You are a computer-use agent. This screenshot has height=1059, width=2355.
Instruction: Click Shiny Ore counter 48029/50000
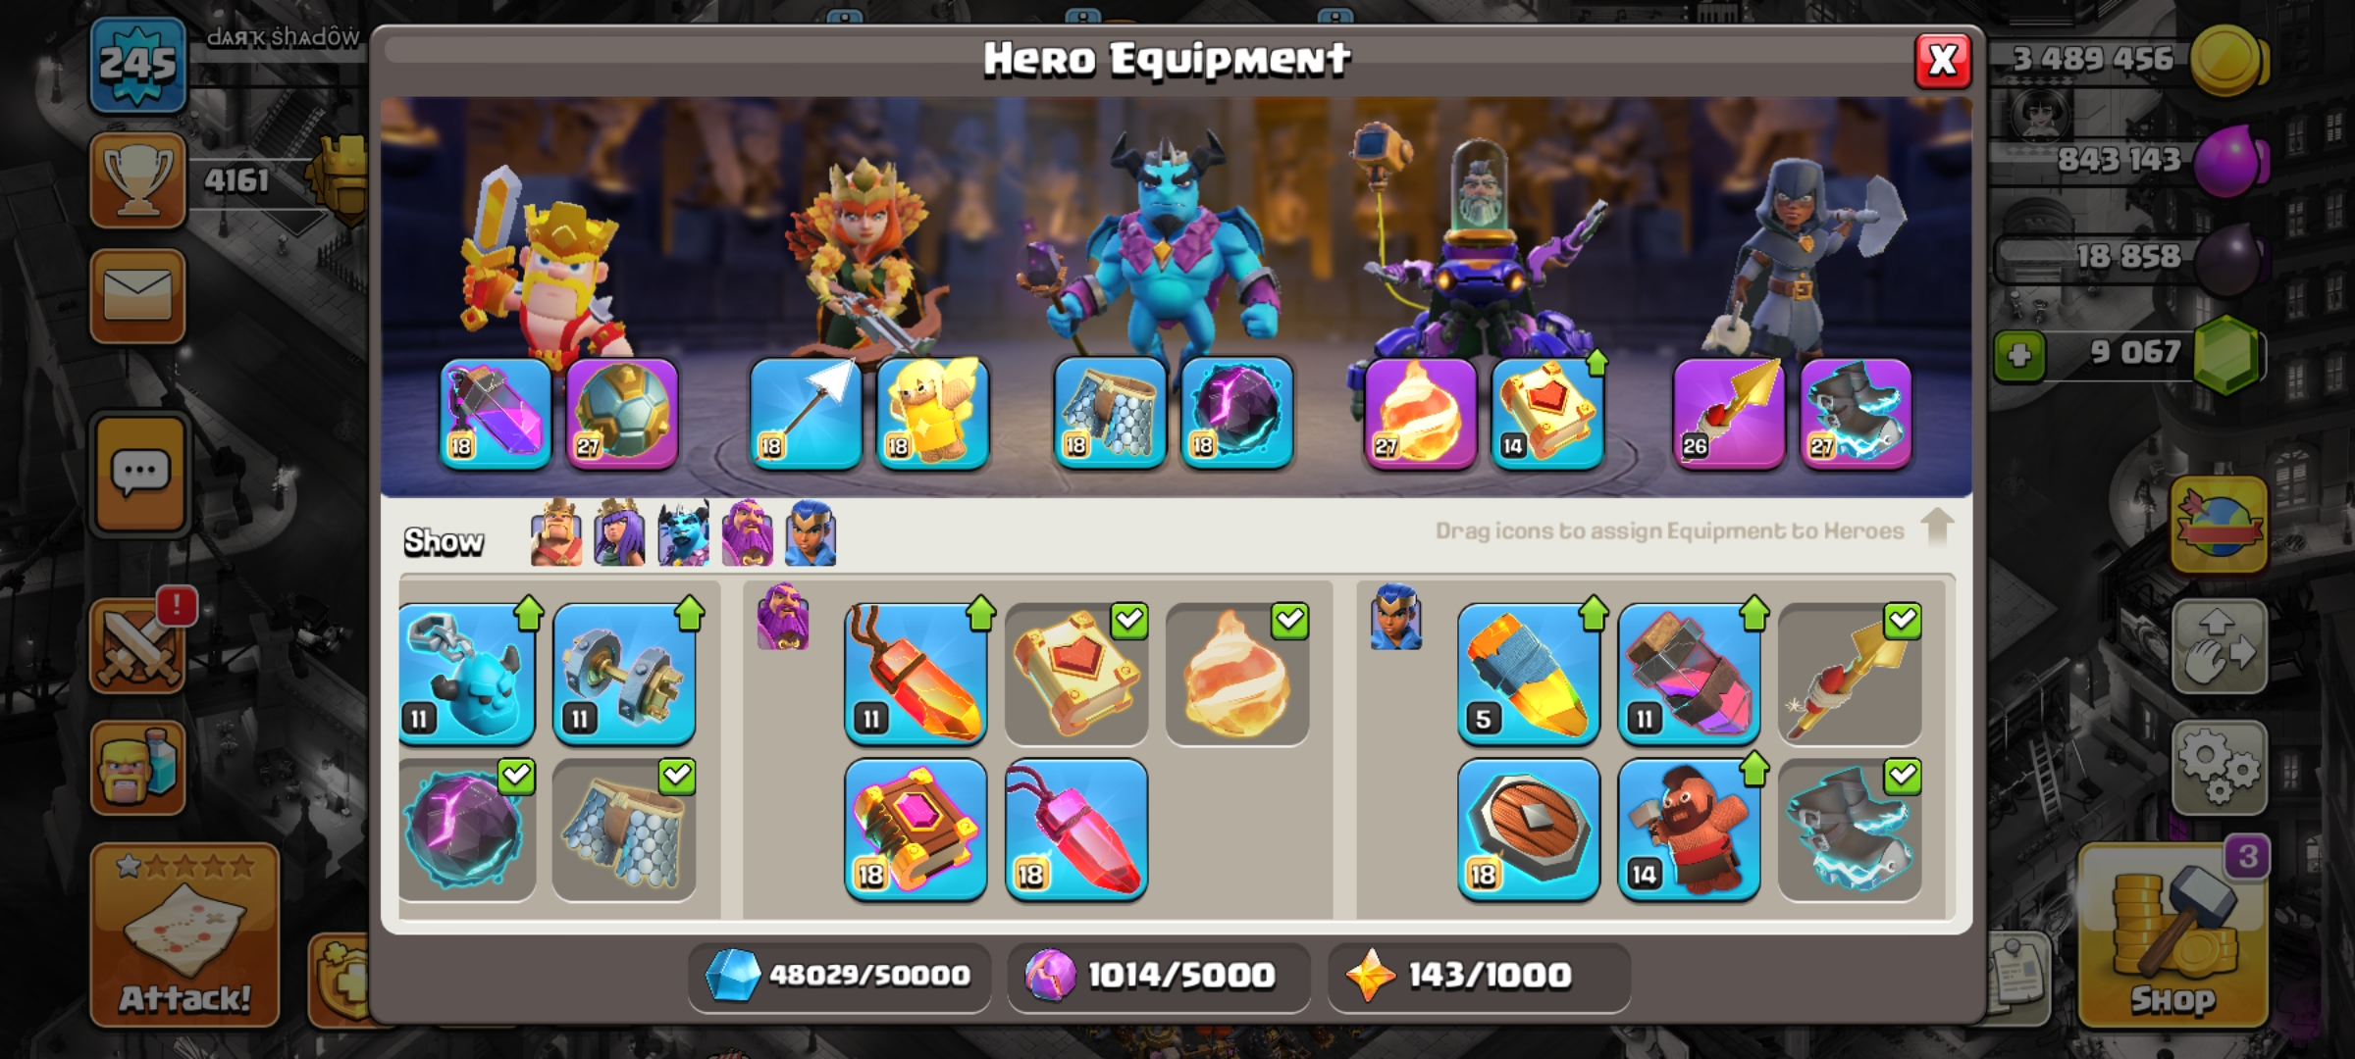click(840, 977)
